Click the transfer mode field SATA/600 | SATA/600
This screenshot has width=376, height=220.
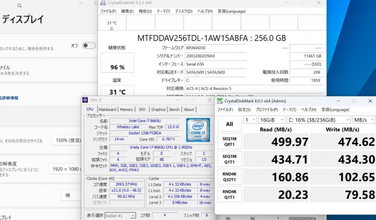point(215,72)
